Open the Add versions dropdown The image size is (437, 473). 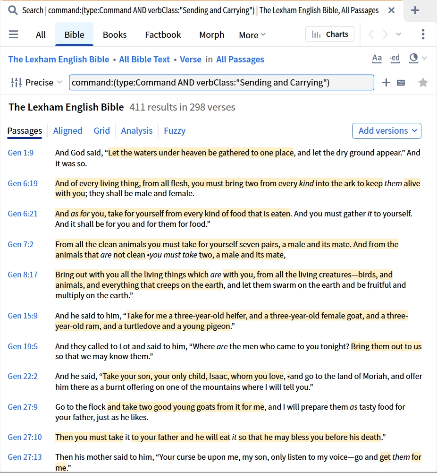pos(387,130)
